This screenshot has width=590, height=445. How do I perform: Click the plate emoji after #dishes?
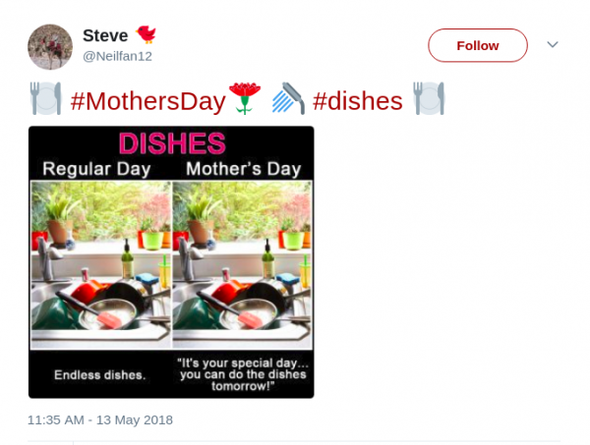[429, 99]
